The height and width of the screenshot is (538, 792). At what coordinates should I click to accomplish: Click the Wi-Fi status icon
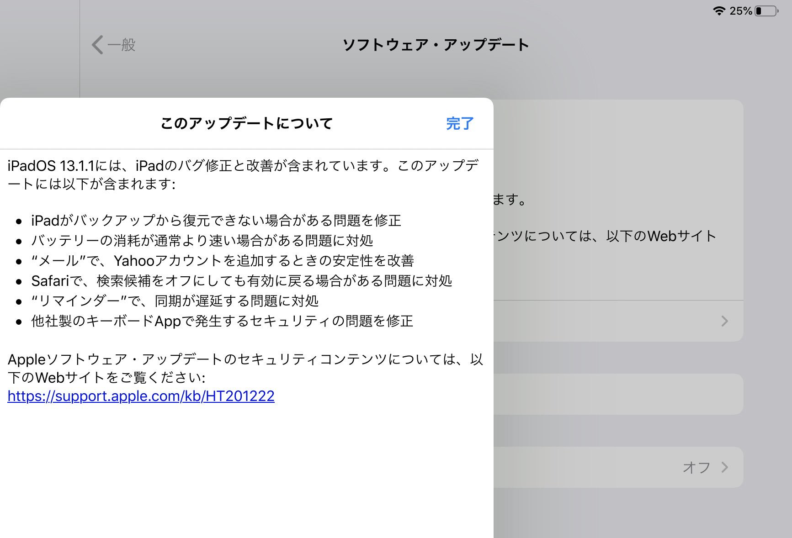719,11
